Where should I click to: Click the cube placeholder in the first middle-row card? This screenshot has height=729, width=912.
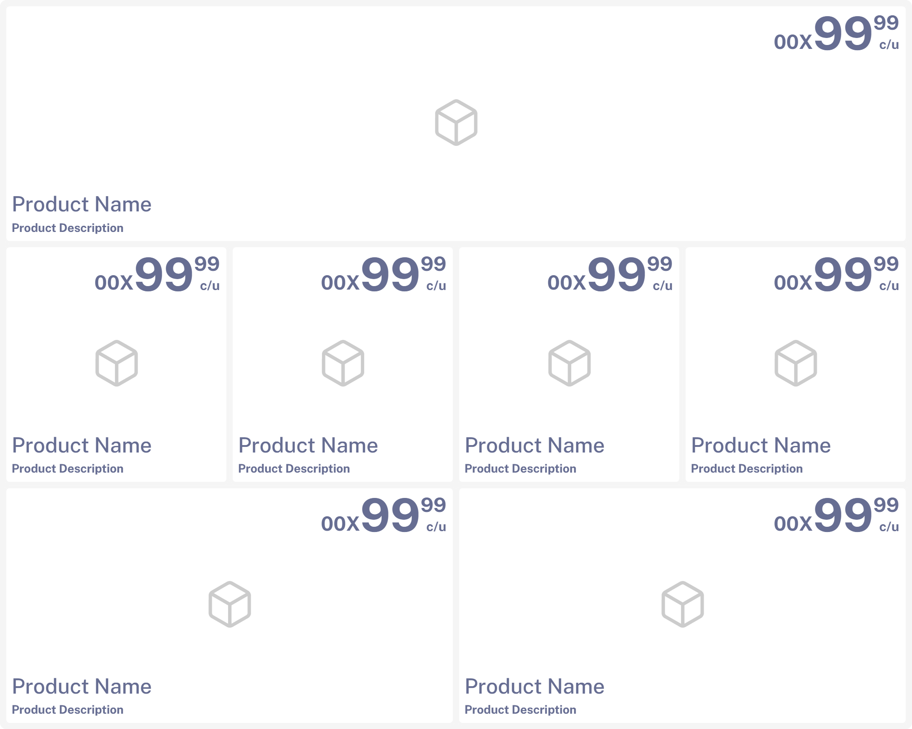(117, 363)
